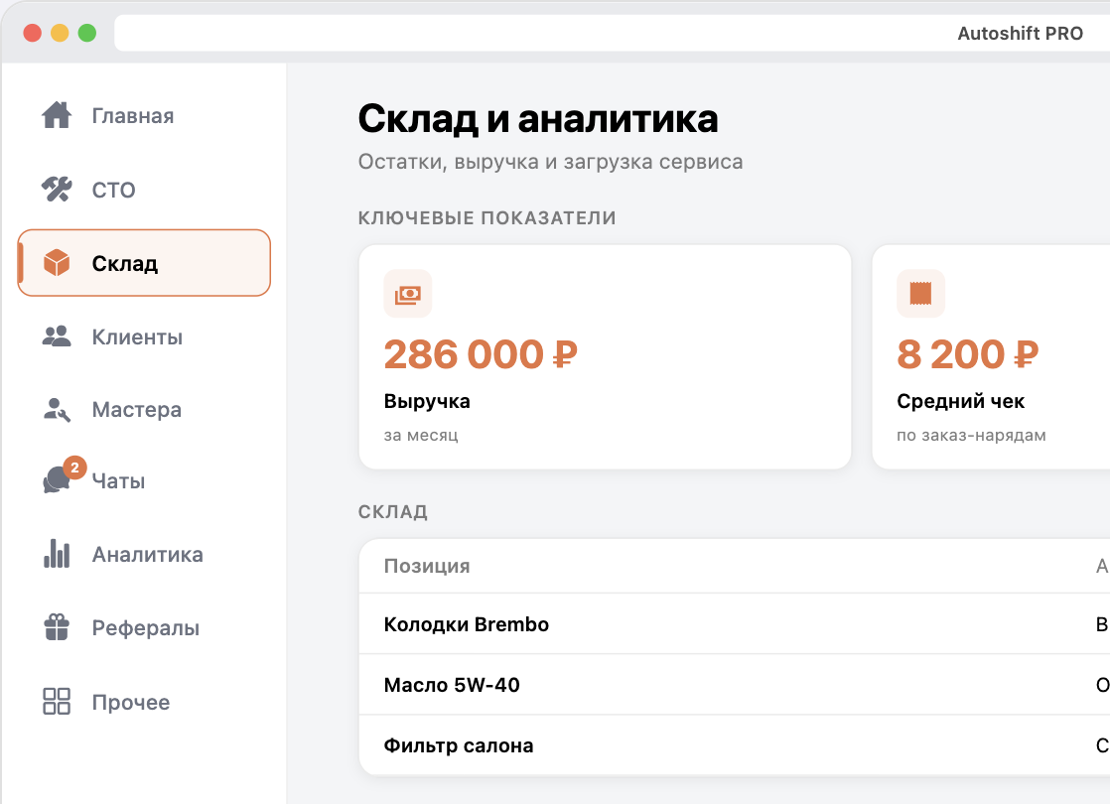Switch to Аналитика section label
Viewport: 1110px width, 804px height.
[x=147, y=554]
